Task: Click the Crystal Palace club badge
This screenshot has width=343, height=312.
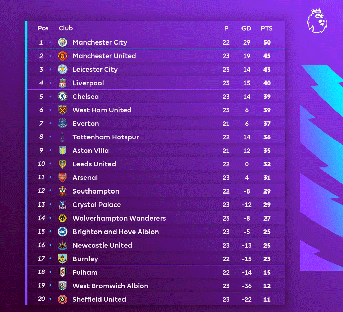Action: (x=62, y=205)
